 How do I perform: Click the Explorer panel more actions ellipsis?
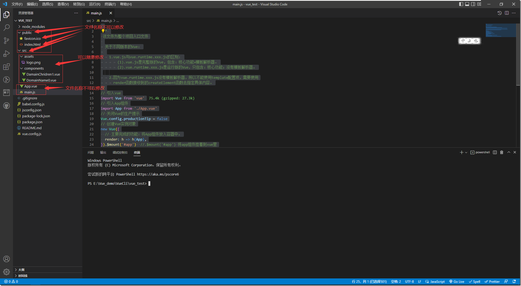click(76, 13)
